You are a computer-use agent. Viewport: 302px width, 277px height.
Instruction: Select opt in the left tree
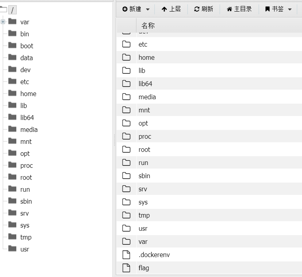click(x=25, y=153)
